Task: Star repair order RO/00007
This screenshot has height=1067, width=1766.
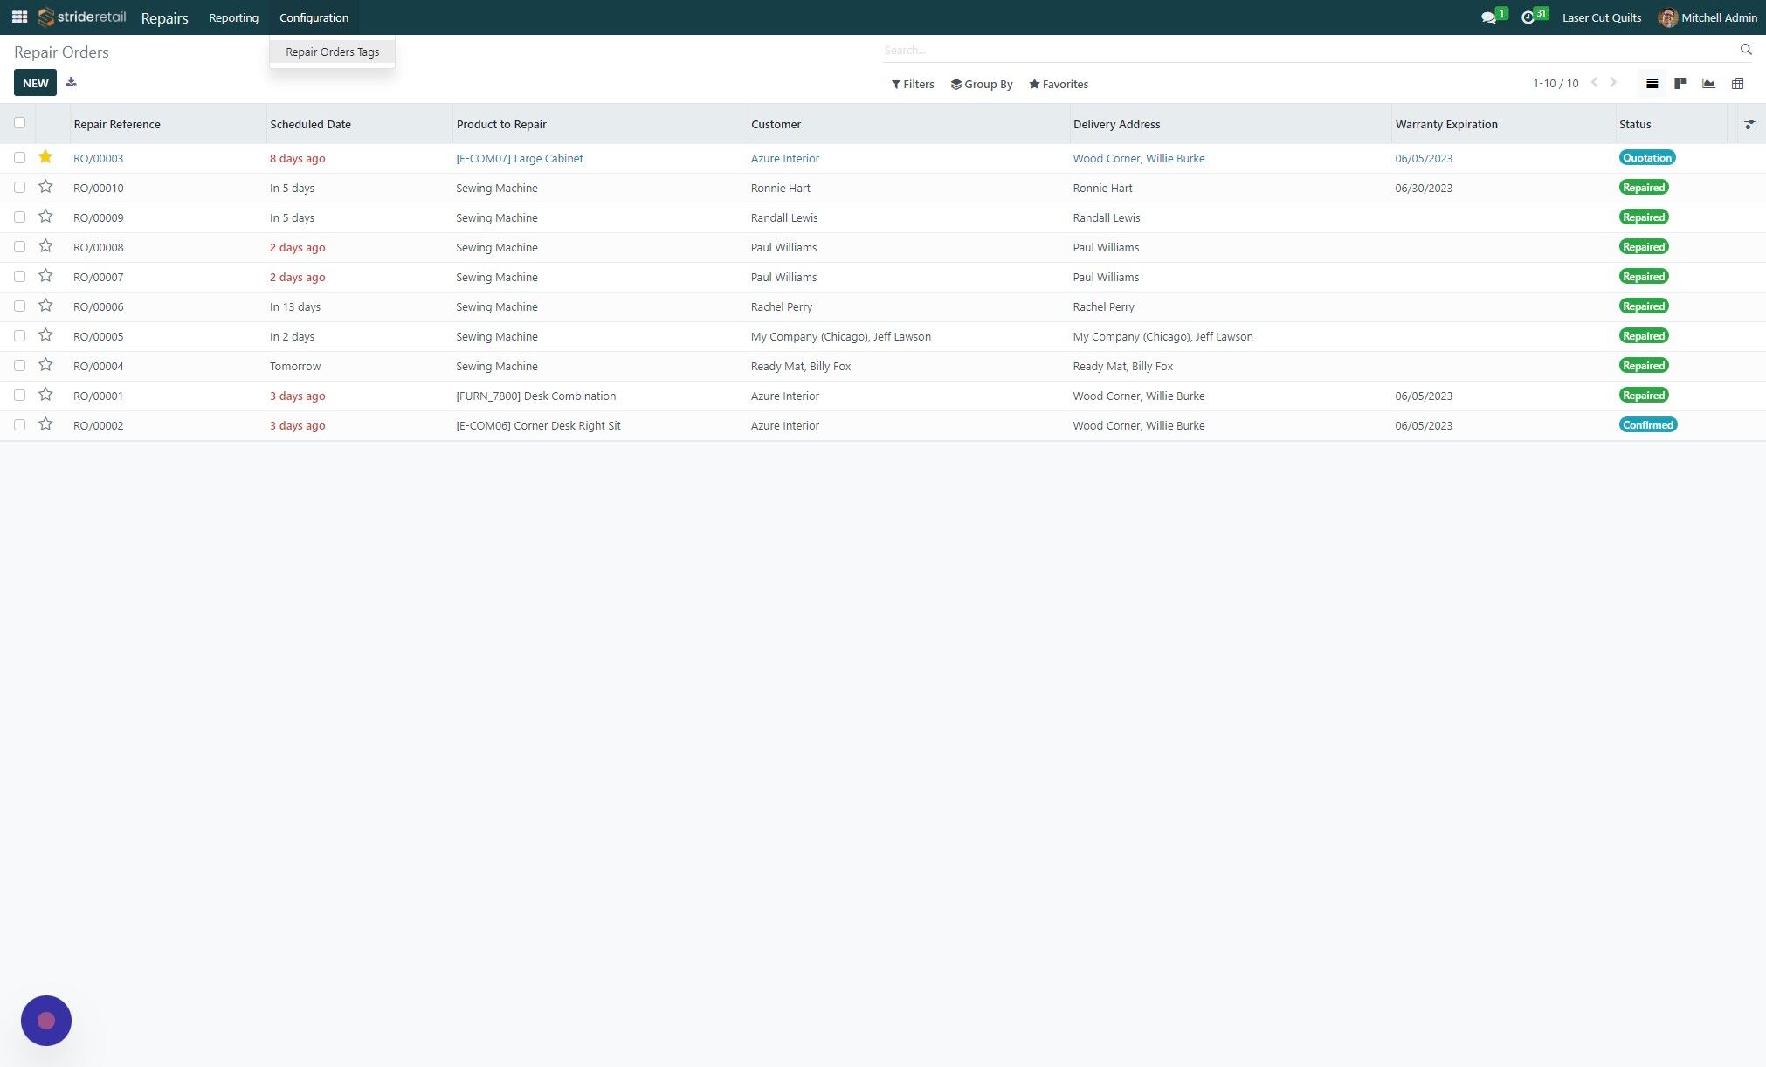Action: [45, 276]
